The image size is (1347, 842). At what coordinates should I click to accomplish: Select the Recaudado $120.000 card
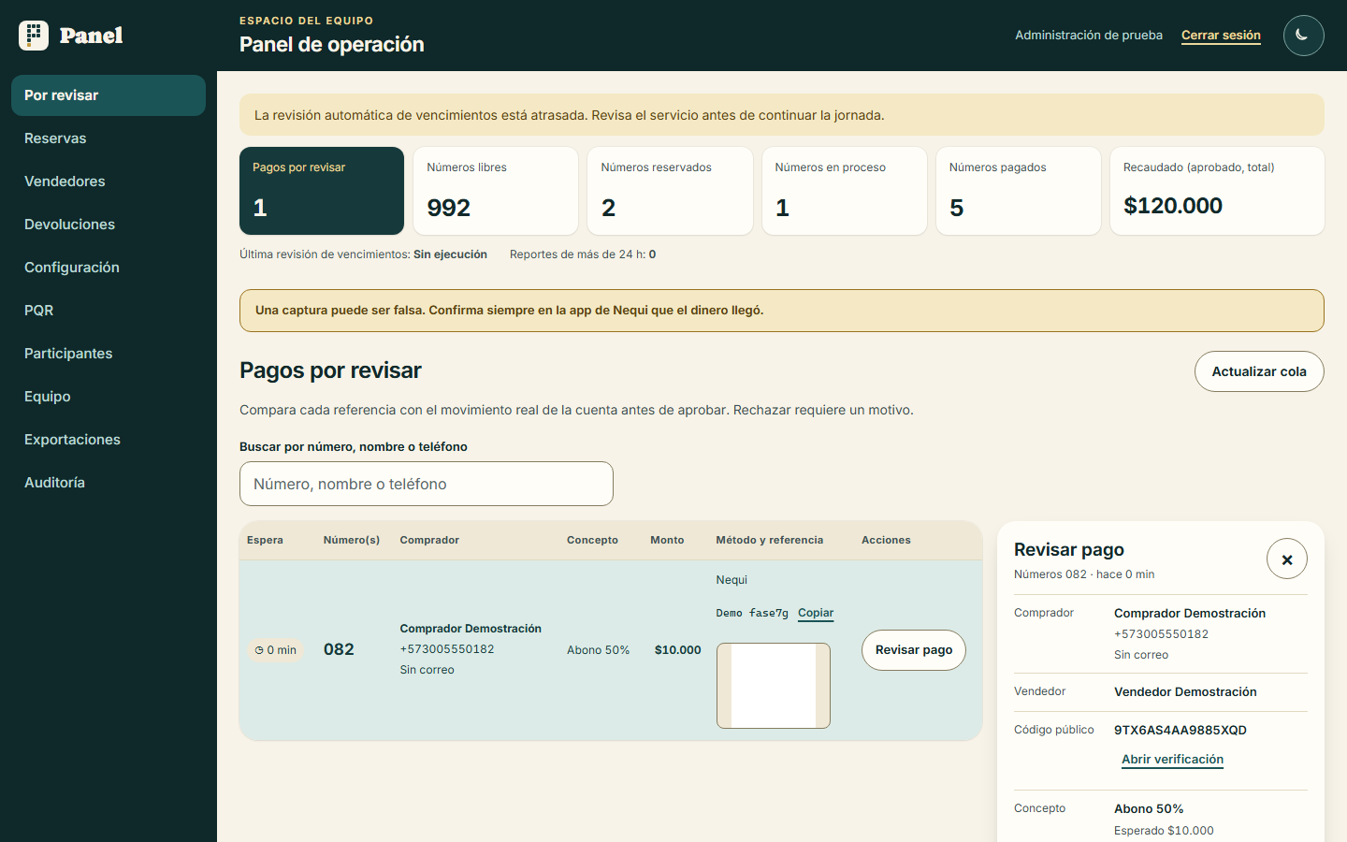[1217, 191]
